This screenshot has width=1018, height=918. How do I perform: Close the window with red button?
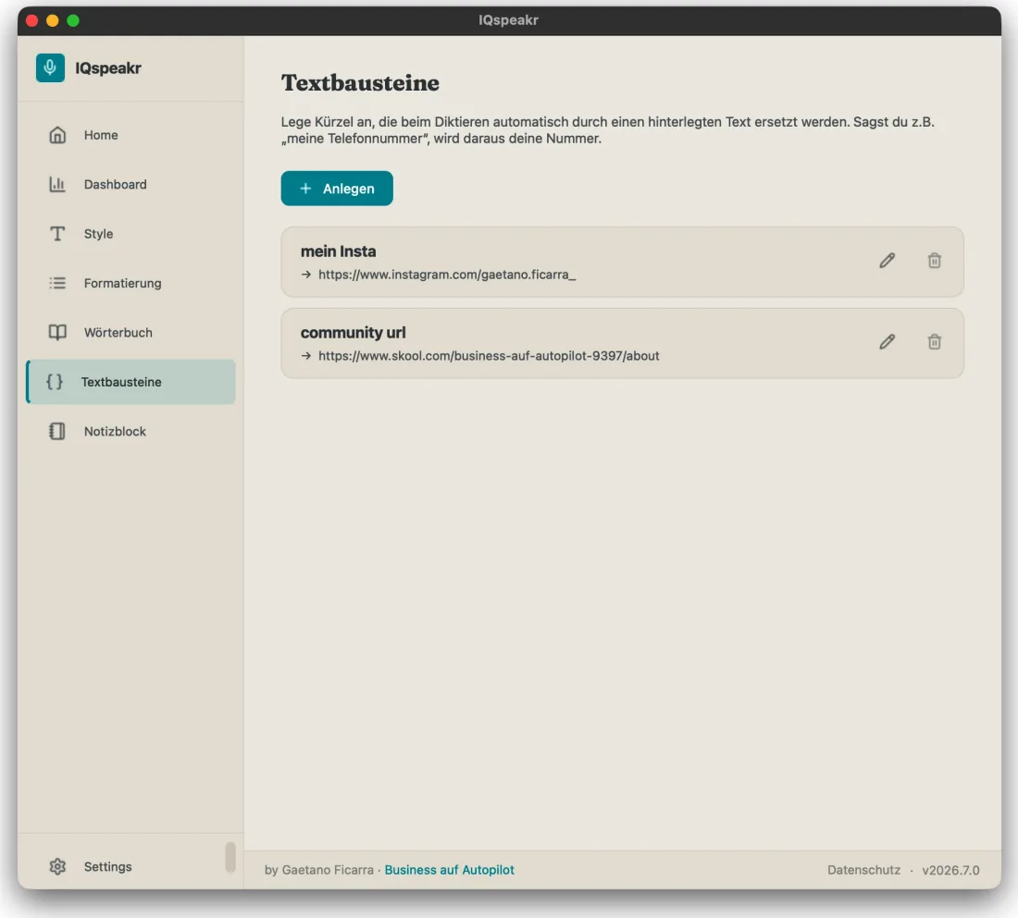31,20
